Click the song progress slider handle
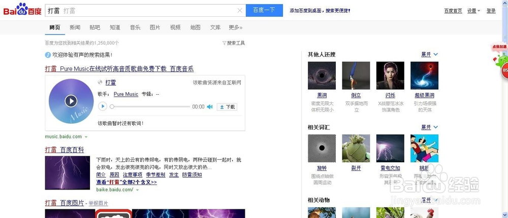Viewport: 508px width, 218px height. click(x=112, y=106)
